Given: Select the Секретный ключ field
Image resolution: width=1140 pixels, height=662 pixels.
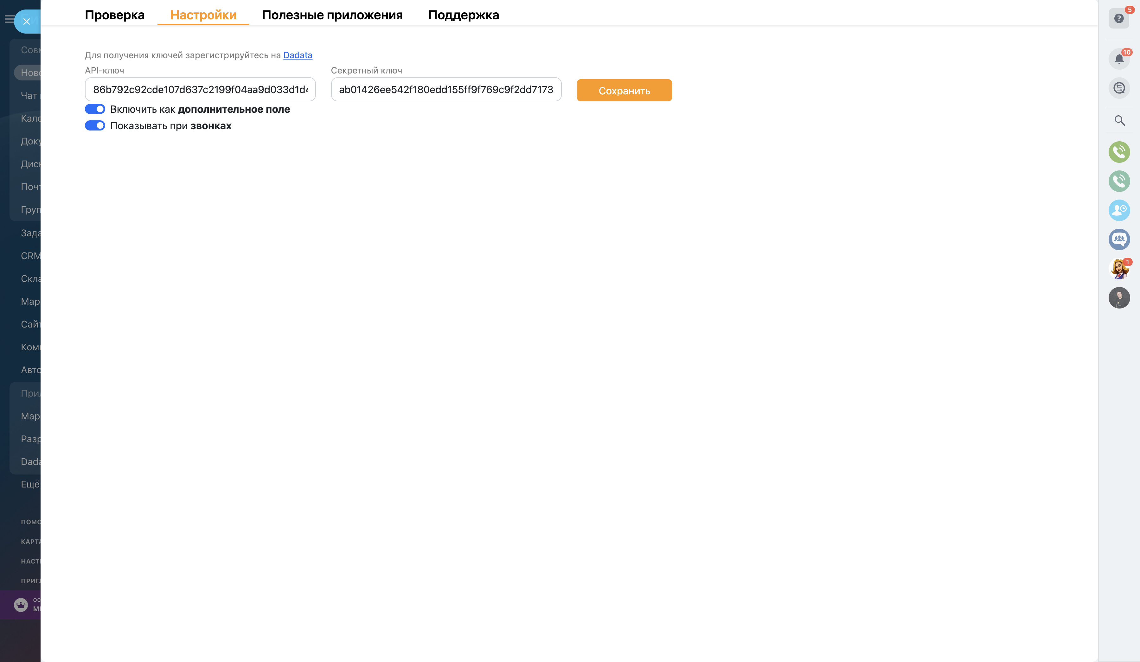Looking at the screenshot, I should (446, 89).
